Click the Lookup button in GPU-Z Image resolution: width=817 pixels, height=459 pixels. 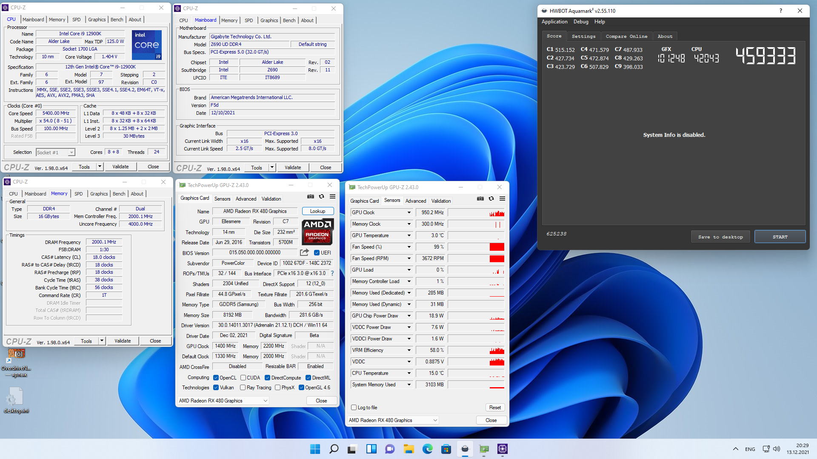tap(317, 211)
